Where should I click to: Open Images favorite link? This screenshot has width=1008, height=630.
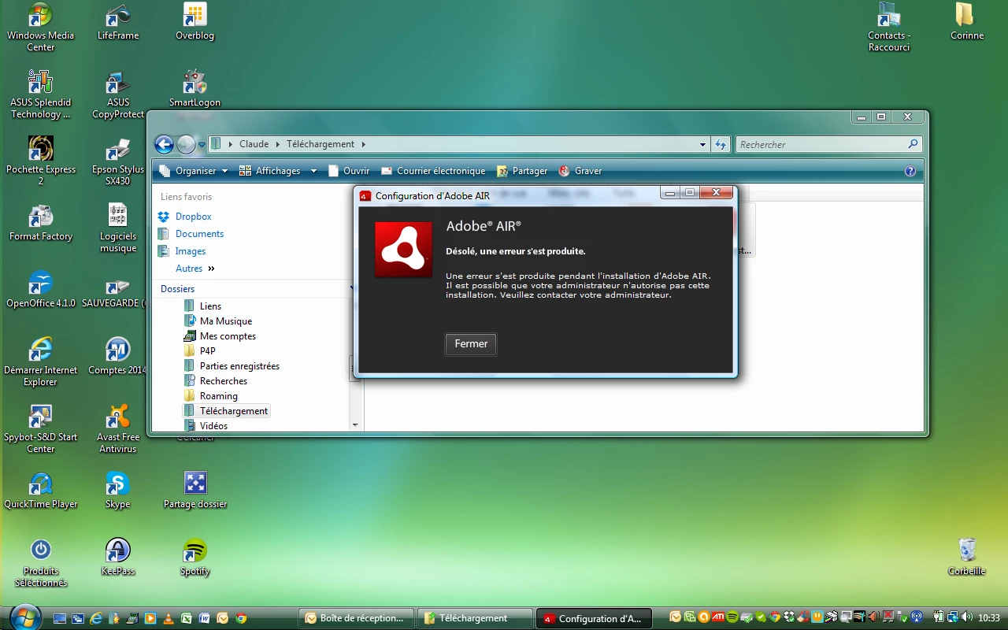coord(182,251)
